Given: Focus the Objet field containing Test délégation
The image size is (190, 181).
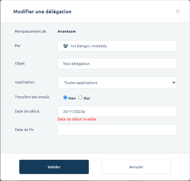Looking at the screenshot, I should pyautogui.click(x=117, y=64).
